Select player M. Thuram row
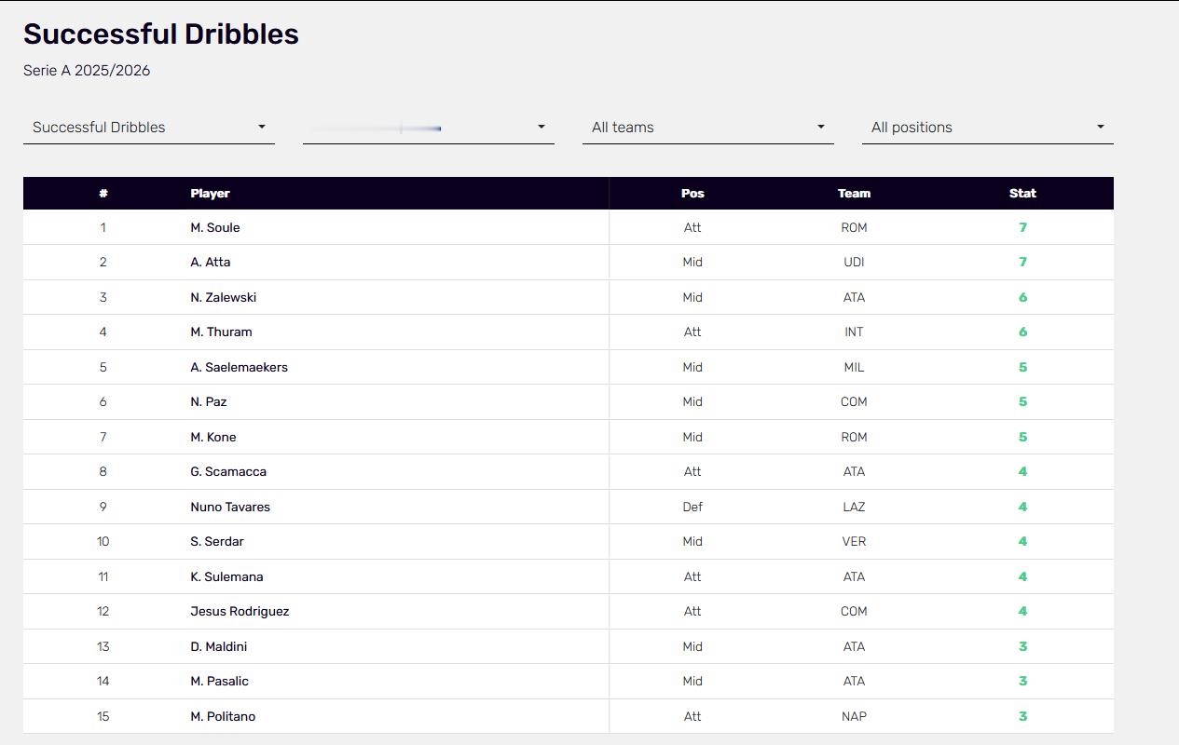Screen dimensions: 1179x745 pyautogui.click(x=569, y=332)
